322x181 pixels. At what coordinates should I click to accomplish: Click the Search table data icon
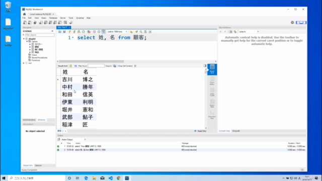point(65,23)
